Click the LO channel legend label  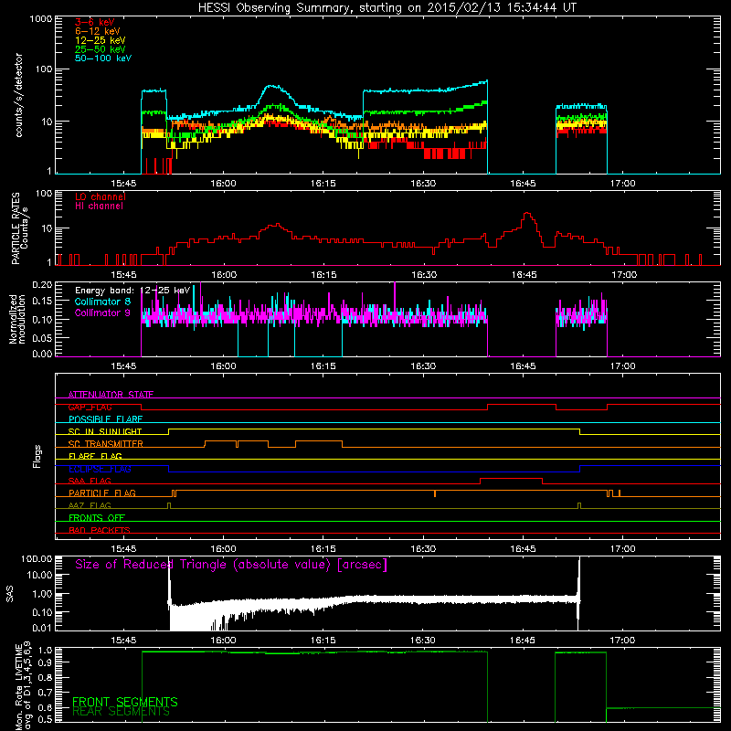coord(101,196)
